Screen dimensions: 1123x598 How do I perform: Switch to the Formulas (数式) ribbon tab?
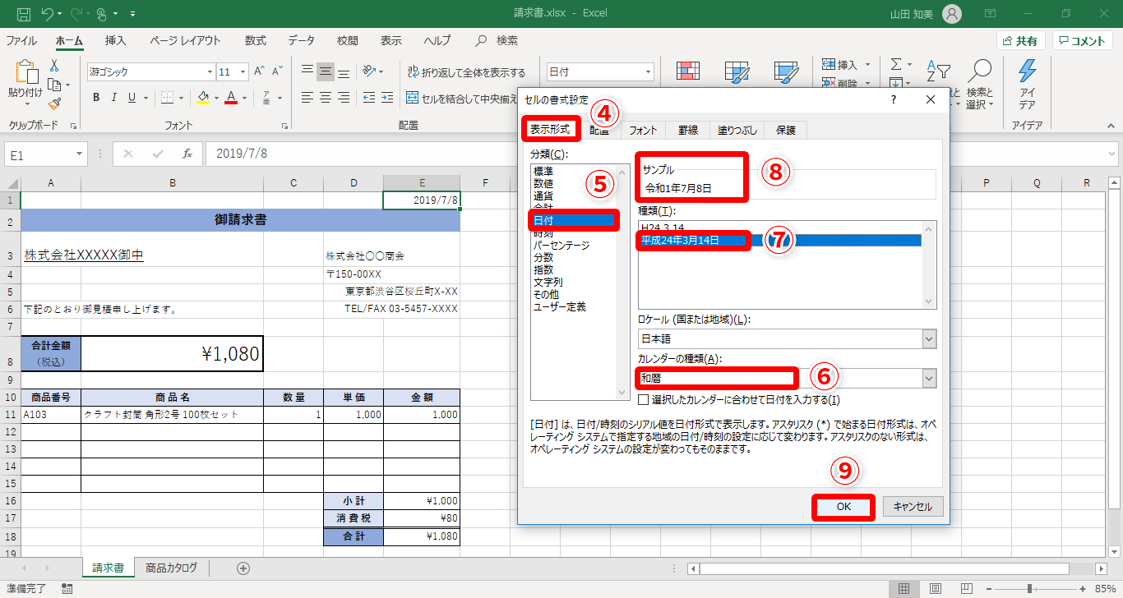click(x=256, y=40)
